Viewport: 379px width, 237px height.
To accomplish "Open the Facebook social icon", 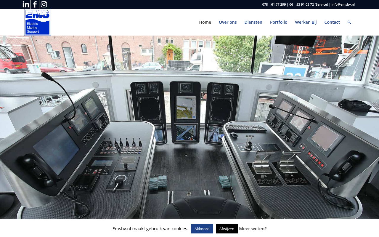I will (35, 4).
